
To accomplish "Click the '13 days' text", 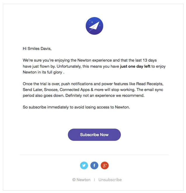I will (x=150, y=60).
